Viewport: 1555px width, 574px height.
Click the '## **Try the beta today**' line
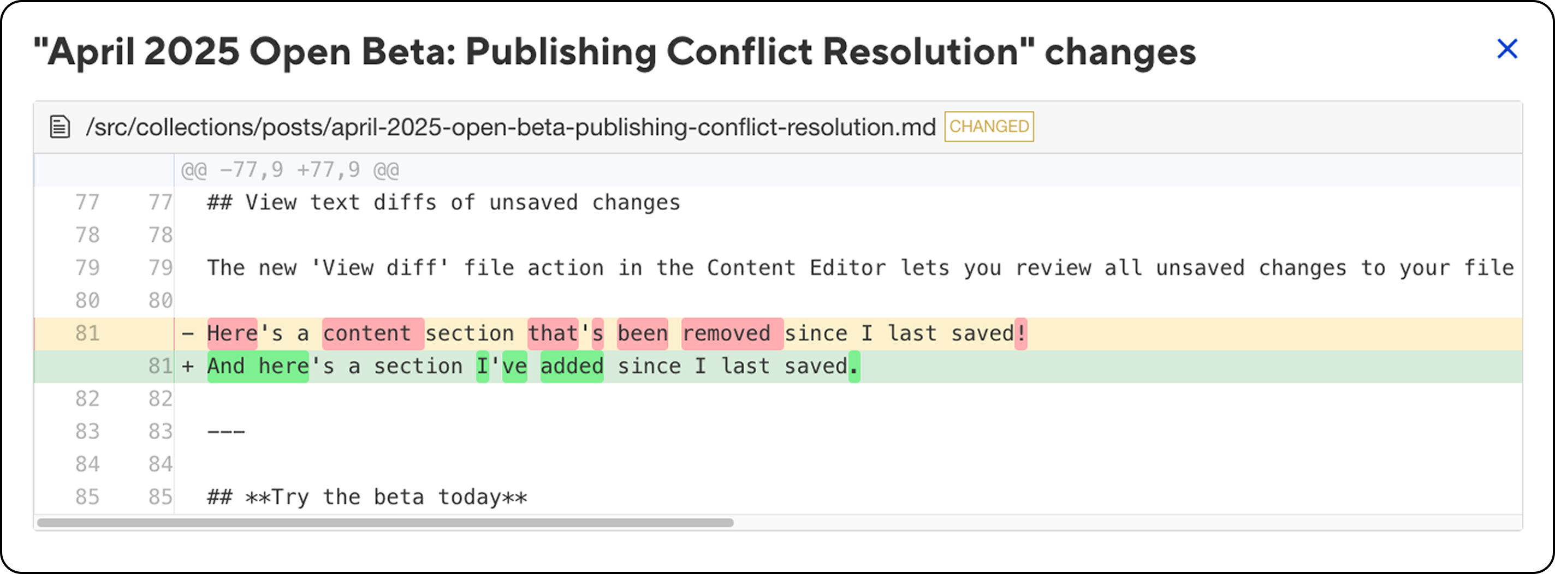367,497
